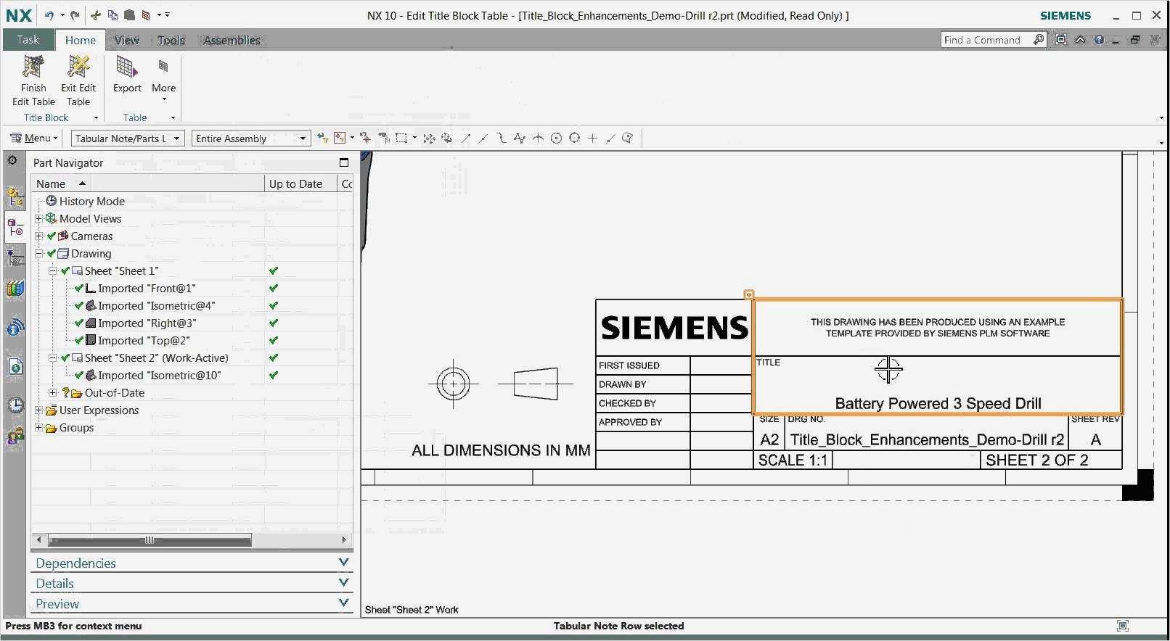1170x641 pixels.
Task: Open the Part Navigator settings gear
Action: 13,161
